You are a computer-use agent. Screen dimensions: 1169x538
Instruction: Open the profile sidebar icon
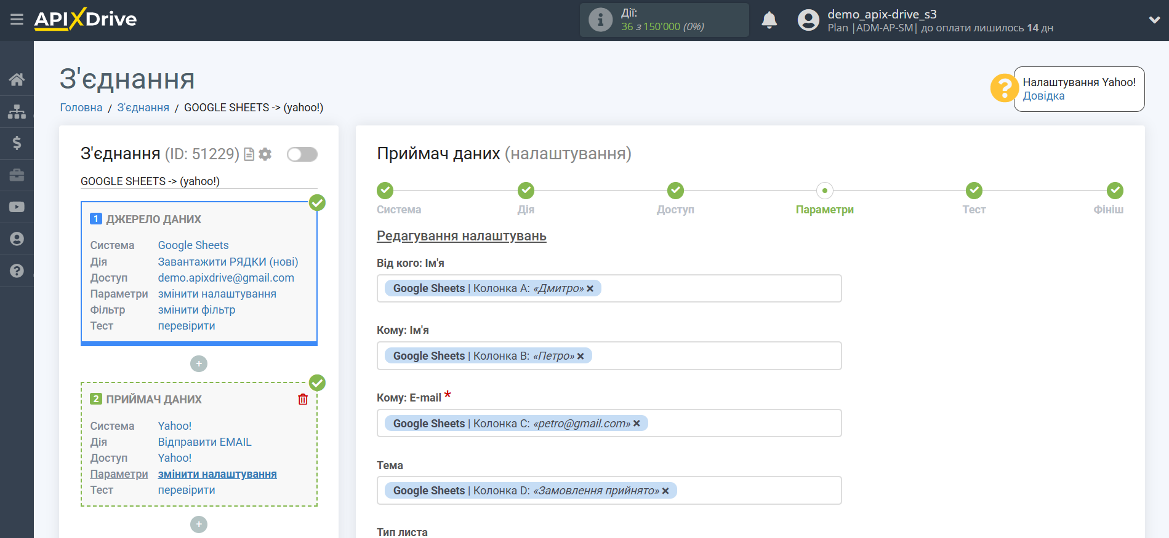coord(17,239)
